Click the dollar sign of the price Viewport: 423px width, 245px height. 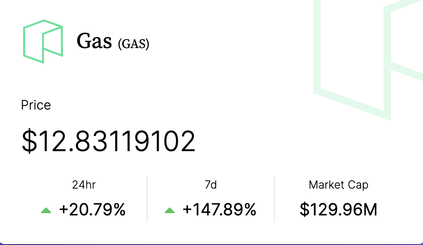point(29,141)
